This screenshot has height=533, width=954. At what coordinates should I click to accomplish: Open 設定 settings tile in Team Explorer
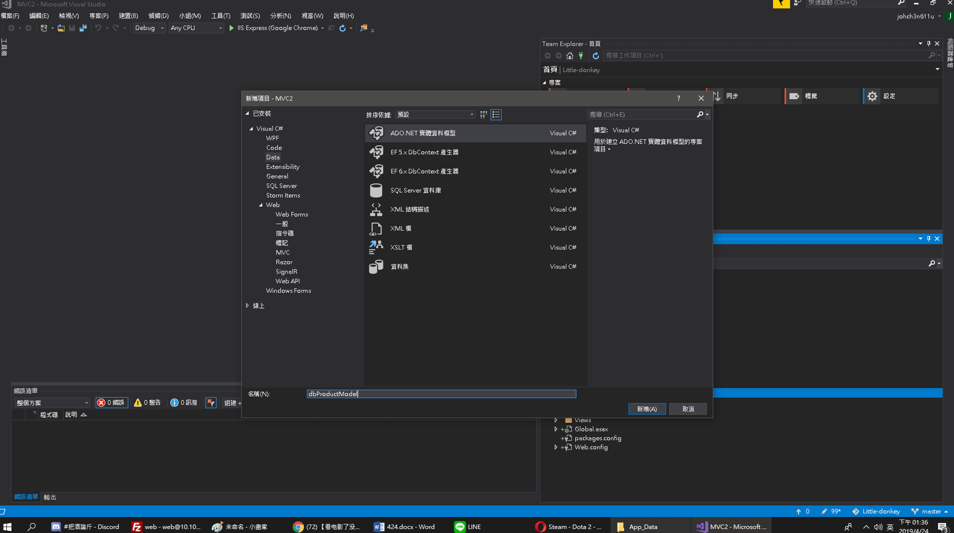(x=901, y=96)
